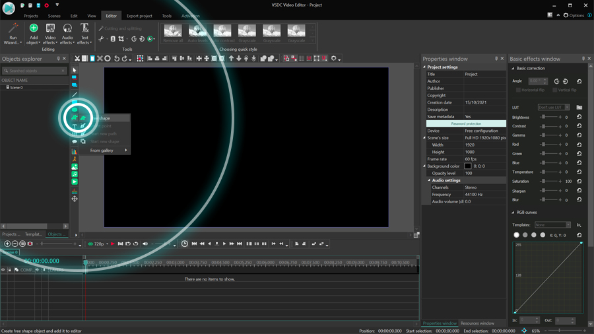Open the Tools ribbon tab
The image size is (594, 334).
coord(167,16)
